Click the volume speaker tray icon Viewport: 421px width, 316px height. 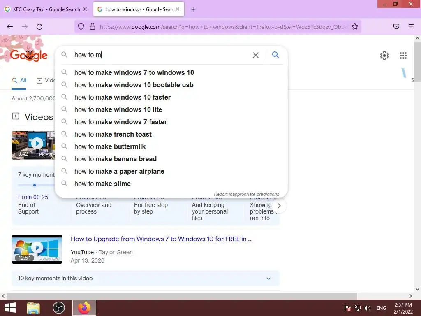pos(367,308)
